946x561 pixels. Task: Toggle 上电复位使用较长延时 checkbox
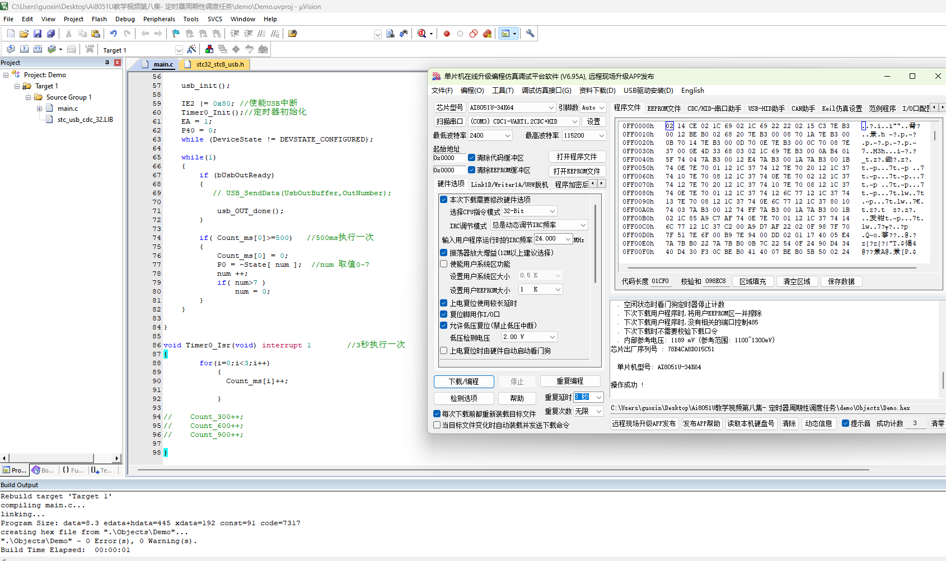(444, 303)
